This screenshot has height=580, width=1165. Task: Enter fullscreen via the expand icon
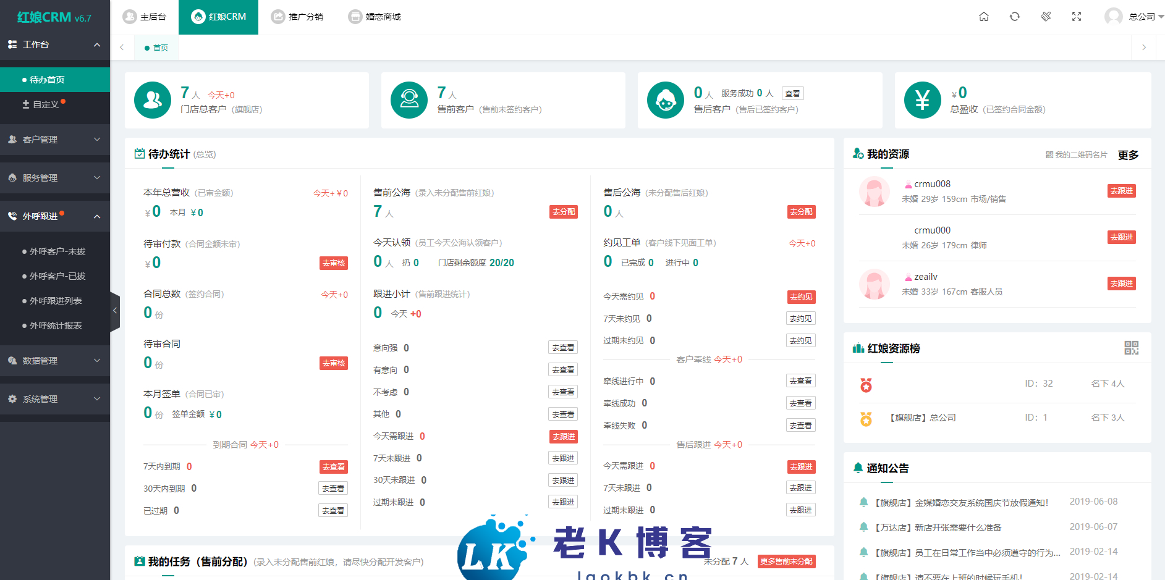(x=1077, y=17)
